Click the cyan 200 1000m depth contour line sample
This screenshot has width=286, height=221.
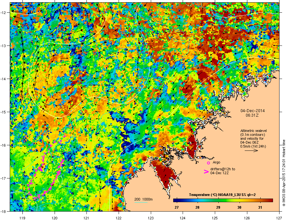tap(141, 202)
